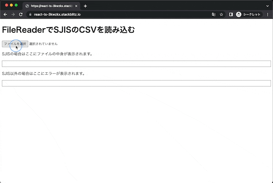Open the incognito profile シークレット button
Screen dimensions: 273x183
click(249, 15)
